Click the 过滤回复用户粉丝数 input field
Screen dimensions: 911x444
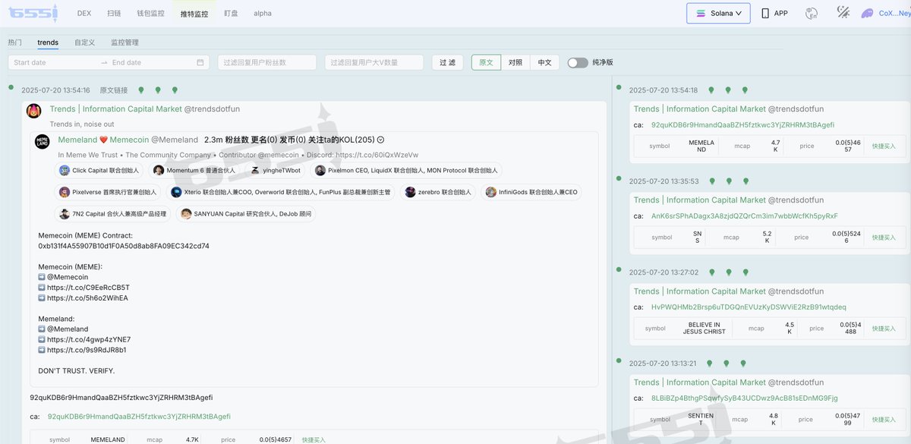coord(267,62)
